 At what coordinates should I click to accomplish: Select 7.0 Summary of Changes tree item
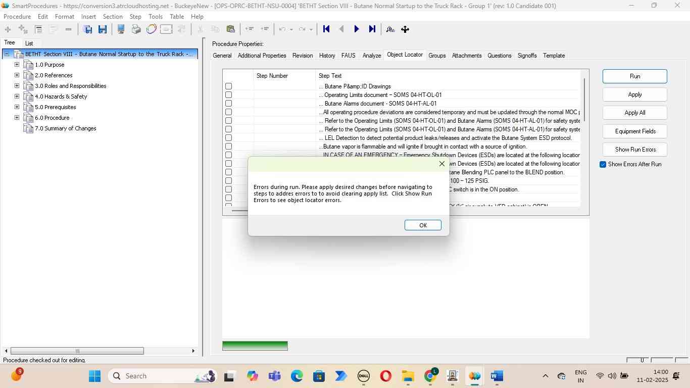click(x=65, y=128)
